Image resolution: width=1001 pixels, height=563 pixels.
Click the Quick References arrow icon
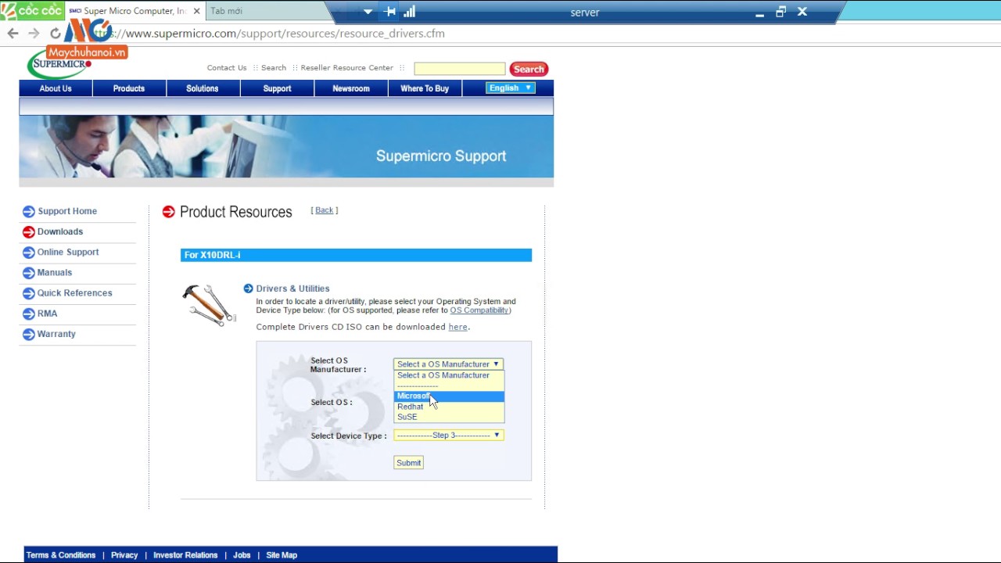(x=29, y=292)
